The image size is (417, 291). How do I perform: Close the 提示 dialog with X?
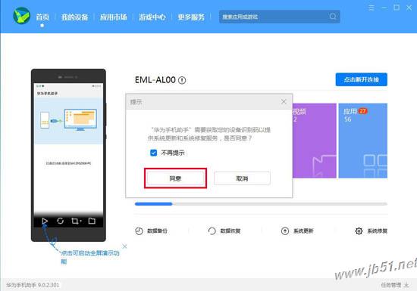click(x=284, y=101)
